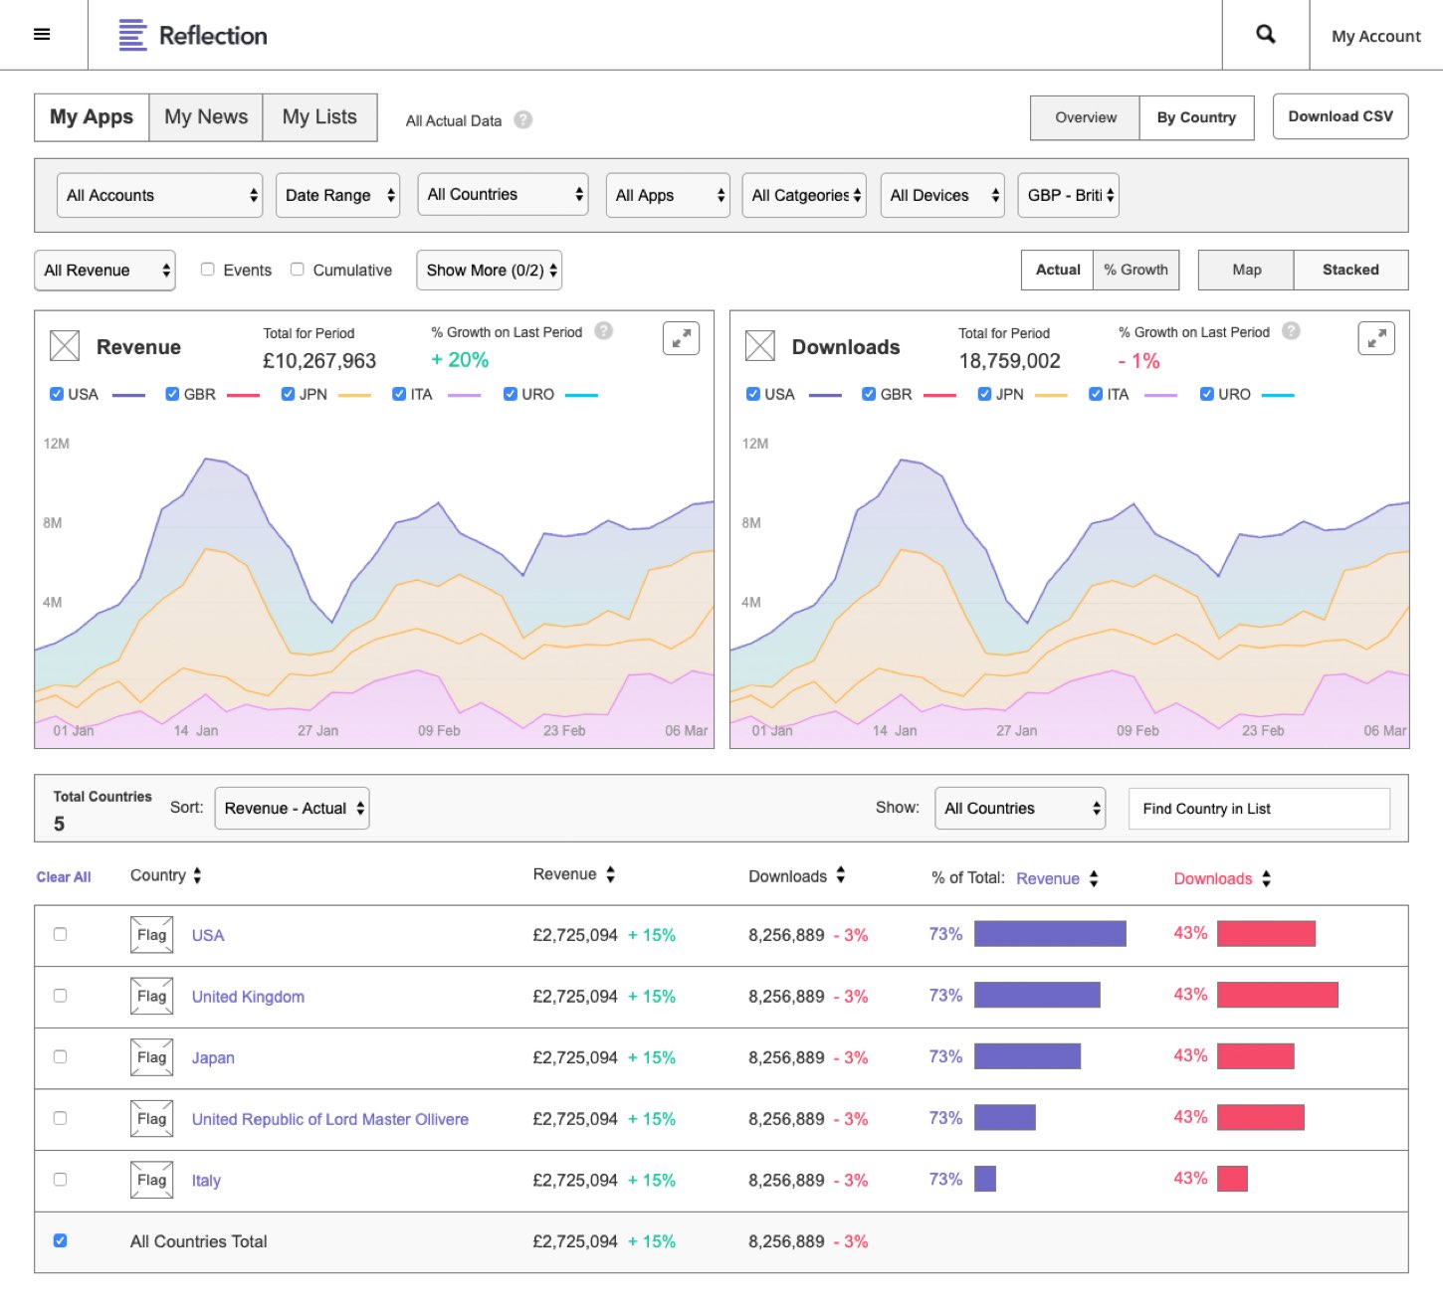Screen dimensions: 1443x1311
Task: Uncheck the GBR series on the Revenue chart
Action: 171,393
